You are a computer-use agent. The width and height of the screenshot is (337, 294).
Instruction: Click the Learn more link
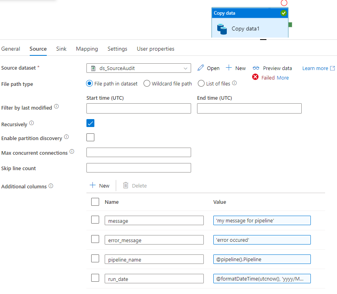315,68
